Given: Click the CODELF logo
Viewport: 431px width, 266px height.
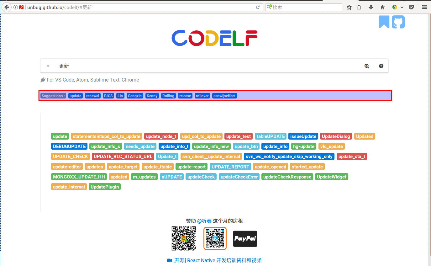Looking at the screenshot, I should point(214,38).
